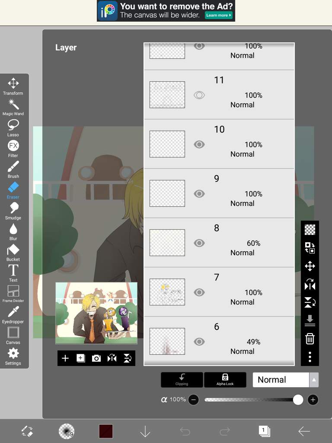The height and width of the screenshot is (443, 332).
Task: Select the Smudge tool
Action: click(x=13, y=211)
